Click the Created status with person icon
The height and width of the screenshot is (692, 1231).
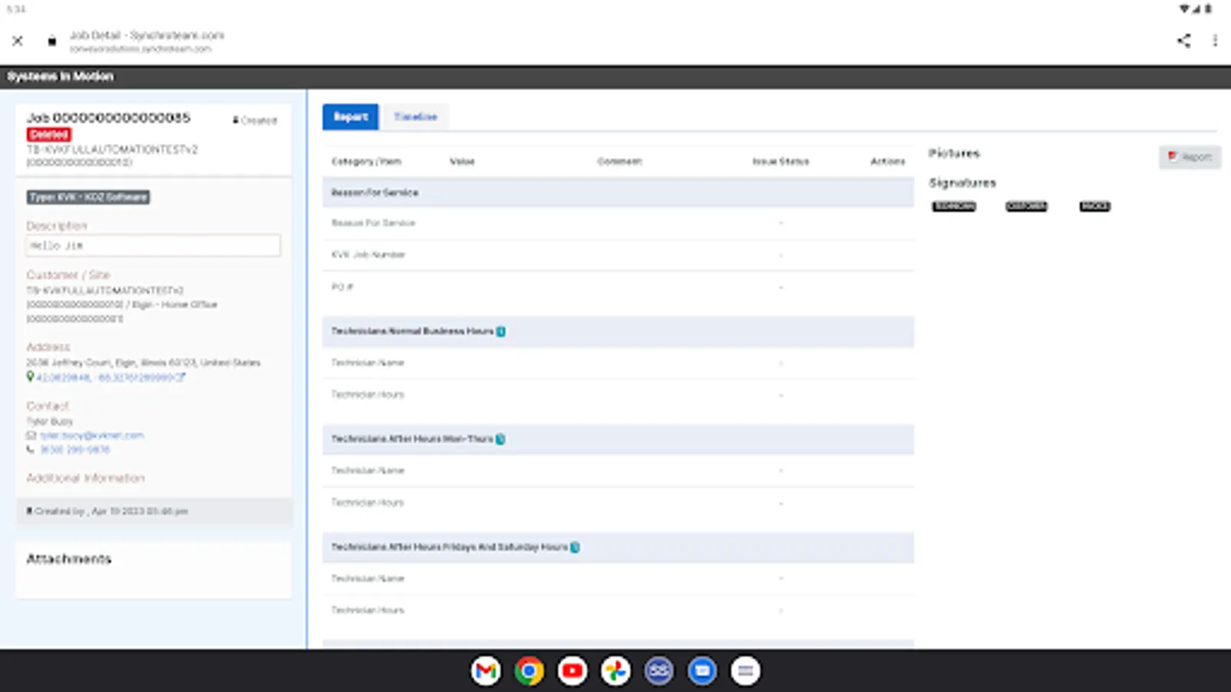click(255, 121)
